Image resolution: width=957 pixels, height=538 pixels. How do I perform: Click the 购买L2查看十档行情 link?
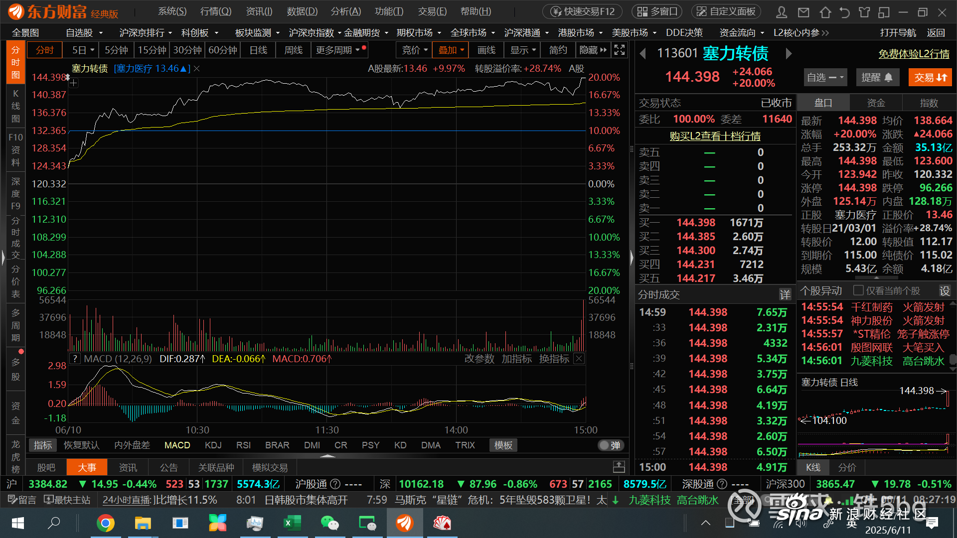click(715, 136)
